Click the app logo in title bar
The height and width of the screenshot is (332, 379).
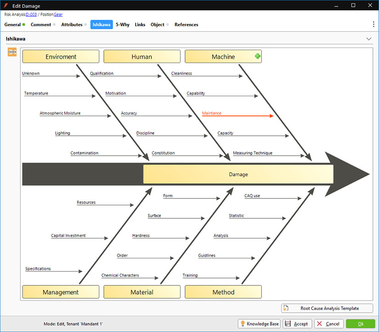click(6, 6)
